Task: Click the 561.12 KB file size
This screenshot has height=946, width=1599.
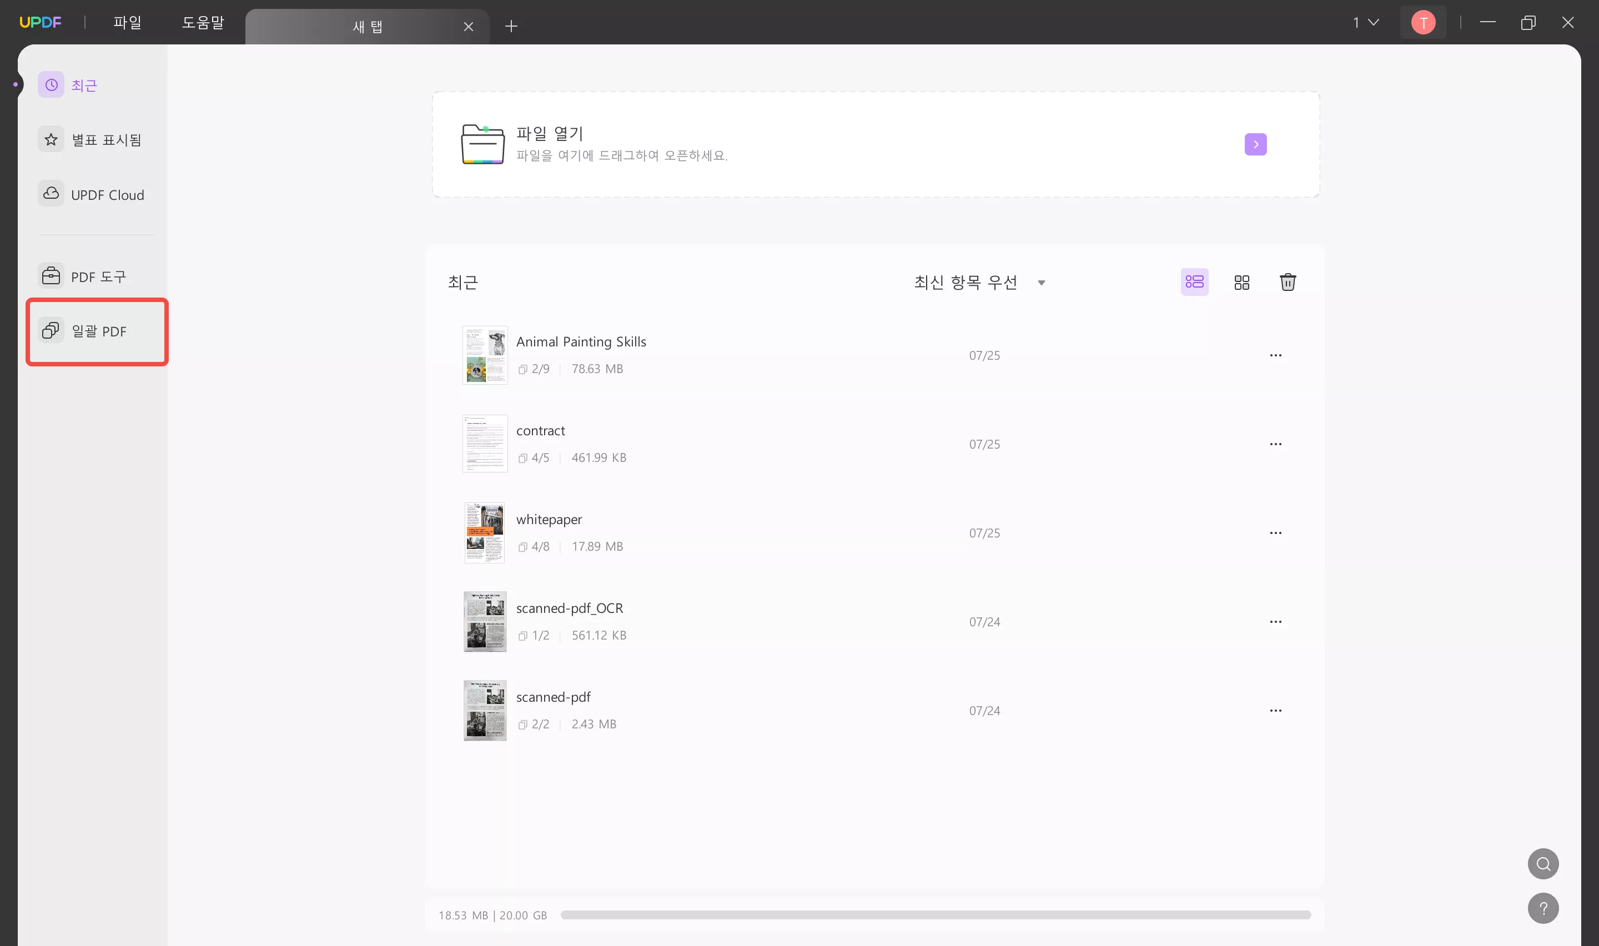Action: [599, 635]
